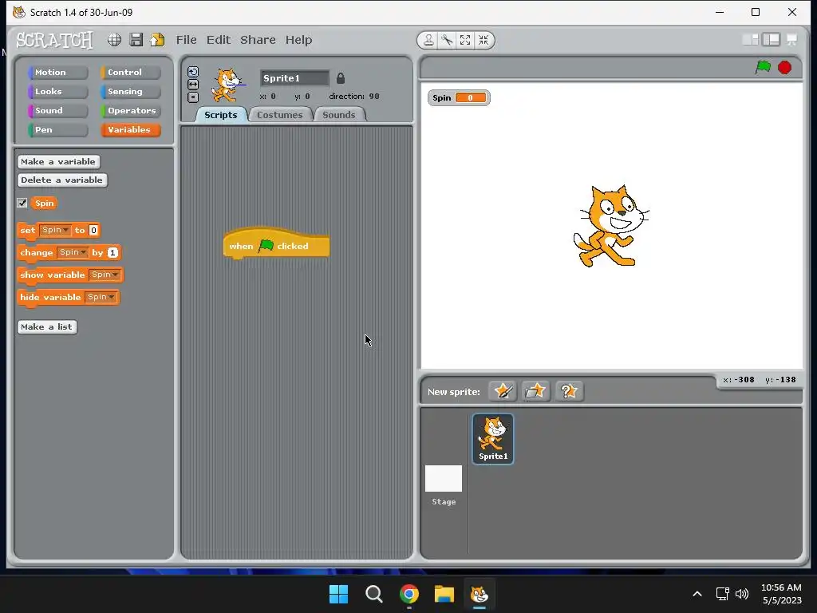Click the Sprite1 name field
This screenshot has width=817, height=613.
[294, 78]
